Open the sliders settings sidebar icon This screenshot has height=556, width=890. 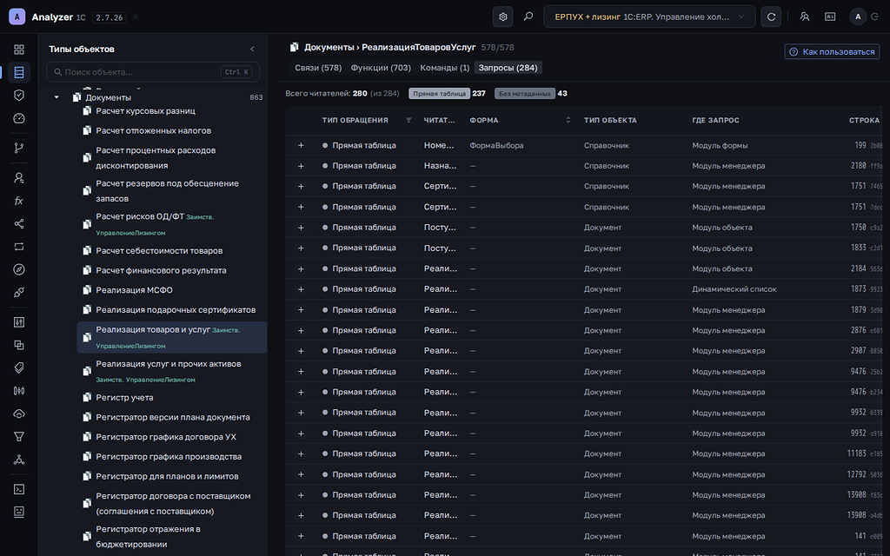click(19, 322)
